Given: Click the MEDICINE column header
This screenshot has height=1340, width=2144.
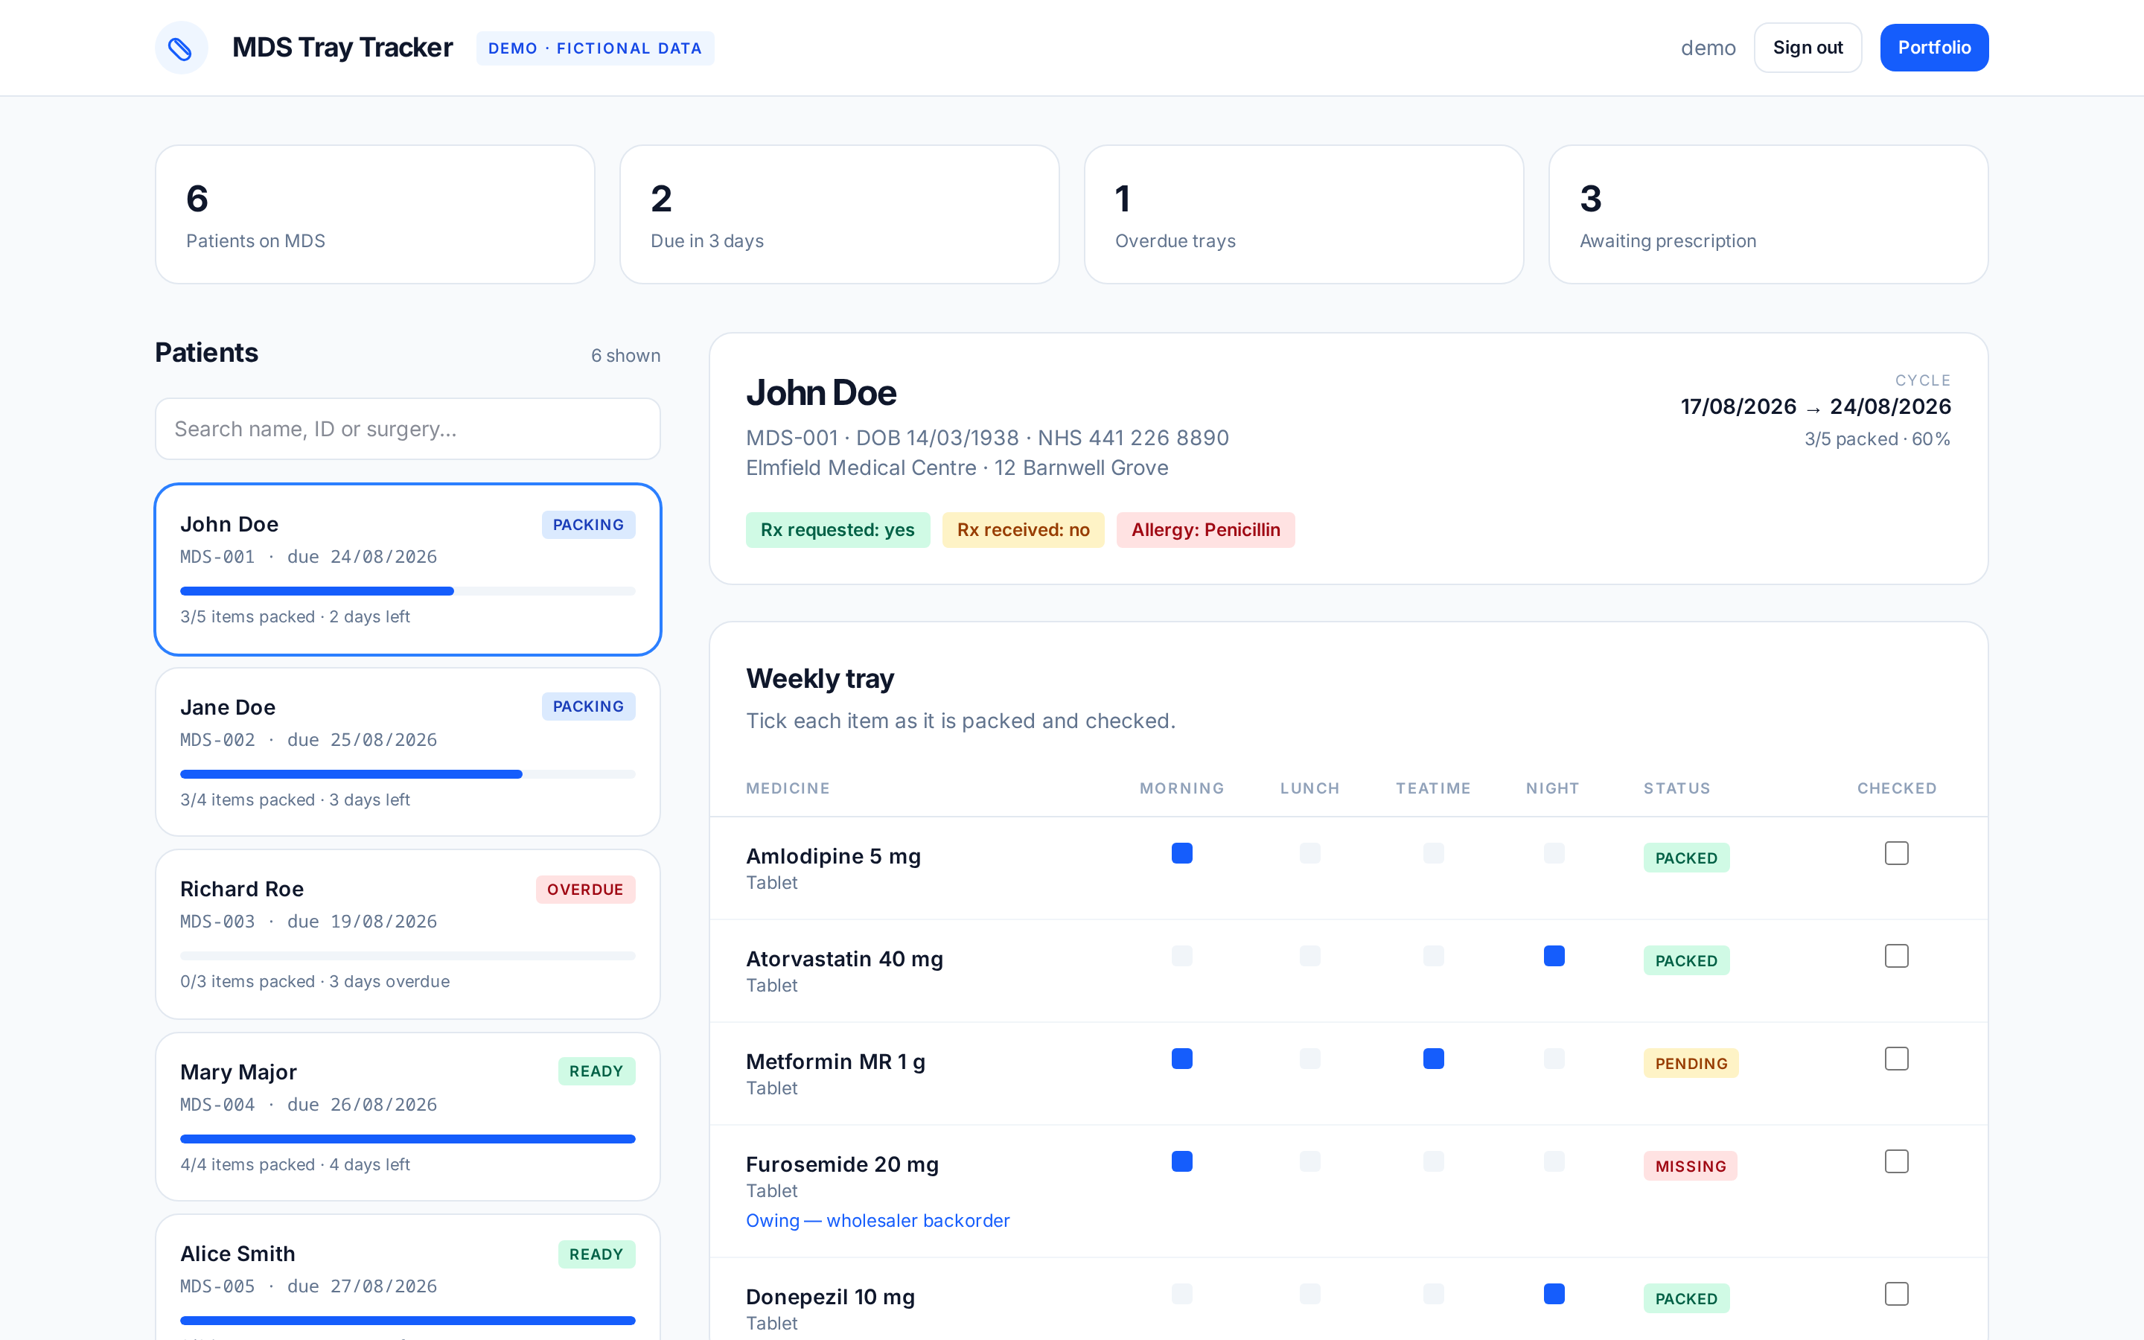Looking at the screenshot, I should 788,789.
